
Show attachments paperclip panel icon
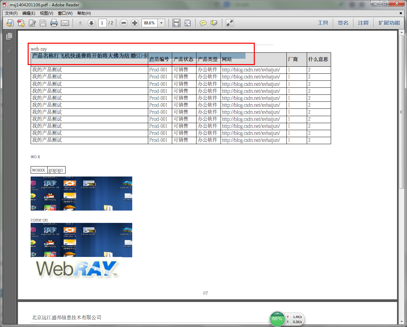click(x=9, y=50)
